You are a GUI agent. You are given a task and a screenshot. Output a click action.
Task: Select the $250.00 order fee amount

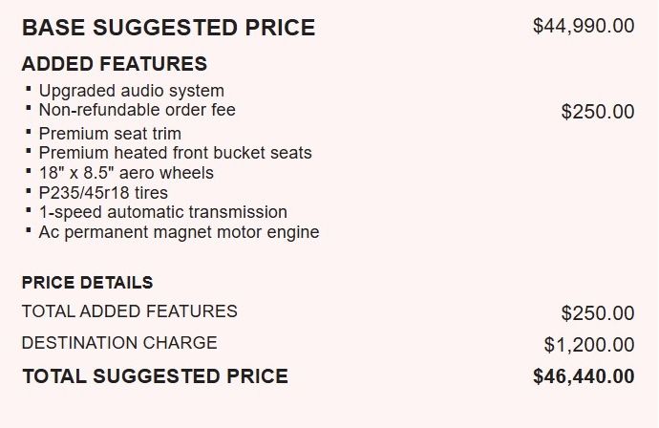[598, 112]
